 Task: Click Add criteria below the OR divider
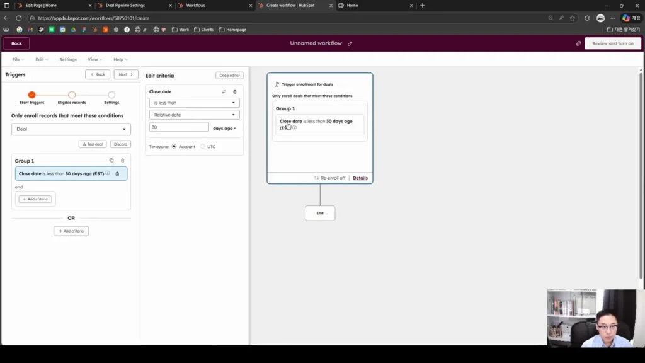click(x=71, y=231)
